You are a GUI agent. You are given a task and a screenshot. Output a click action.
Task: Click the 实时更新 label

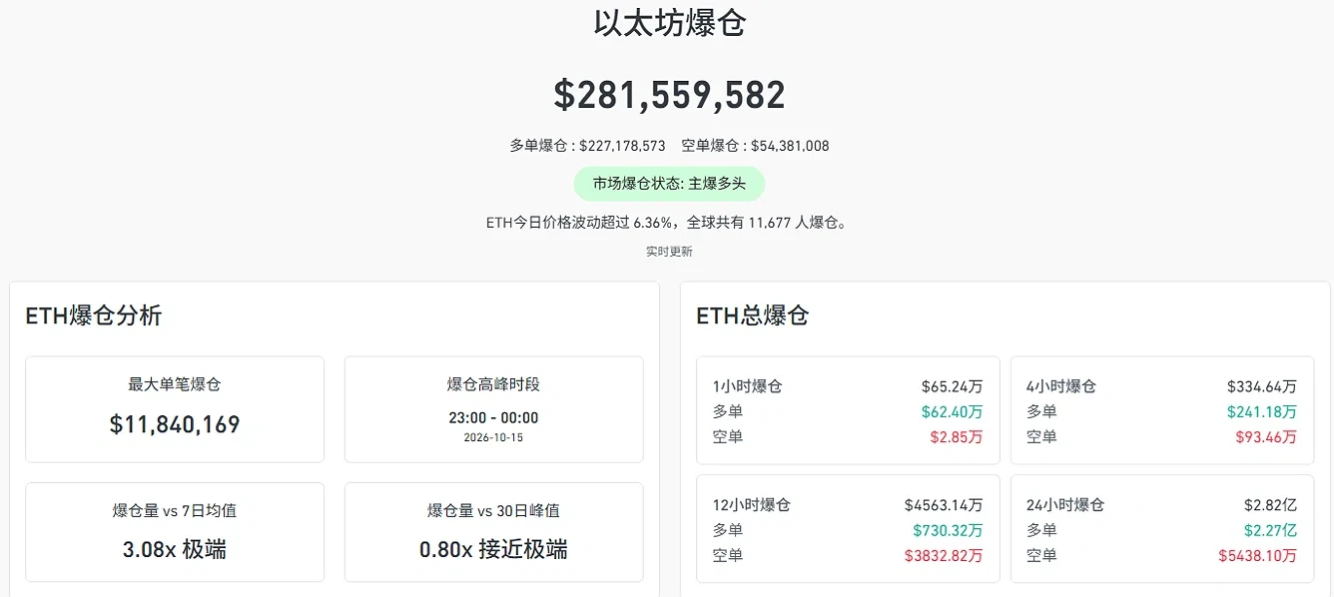669,252
